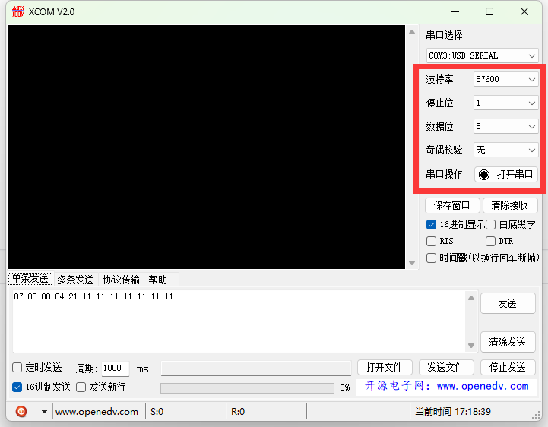Click the 0% file send progress bar
This screenshot has height=427, width=548.
(247, 387)
